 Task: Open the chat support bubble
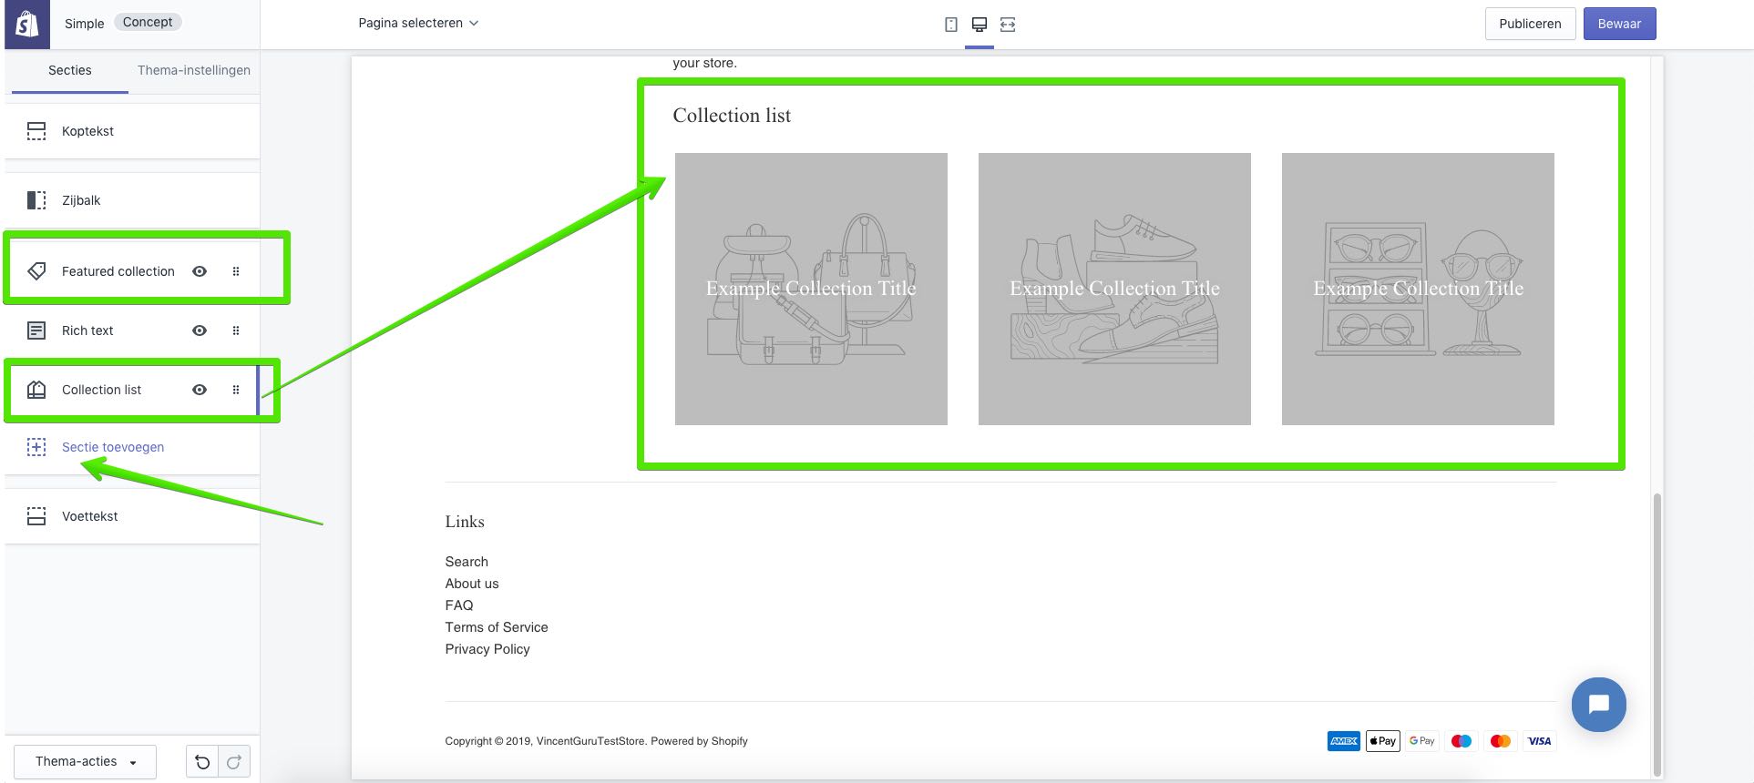[x=1599, y=705]
